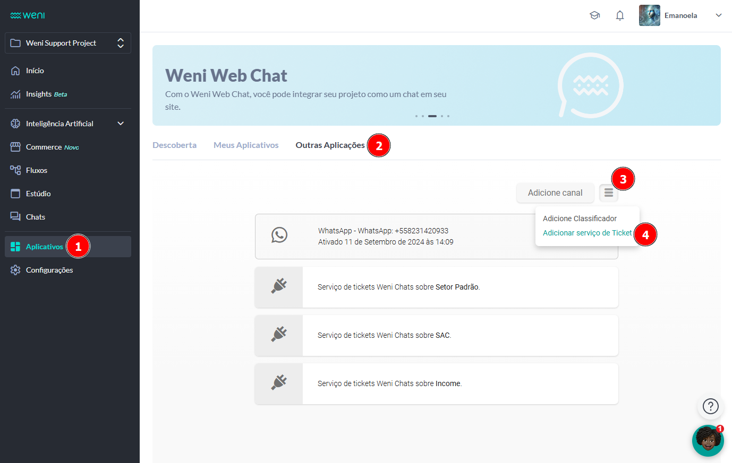Open the hamburger menu beside Adicione canal
Screen dimensions: 732x463
coord(608,193)
